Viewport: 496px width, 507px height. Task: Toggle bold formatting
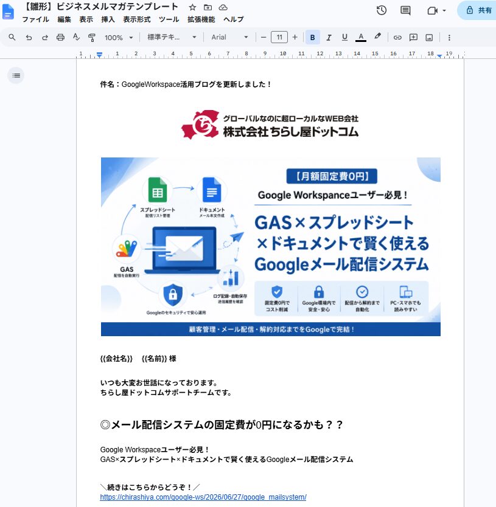coord(312,37)
